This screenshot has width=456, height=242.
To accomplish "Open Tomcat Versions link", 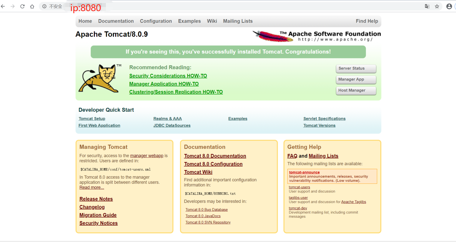I will click(x=319, y=125).
